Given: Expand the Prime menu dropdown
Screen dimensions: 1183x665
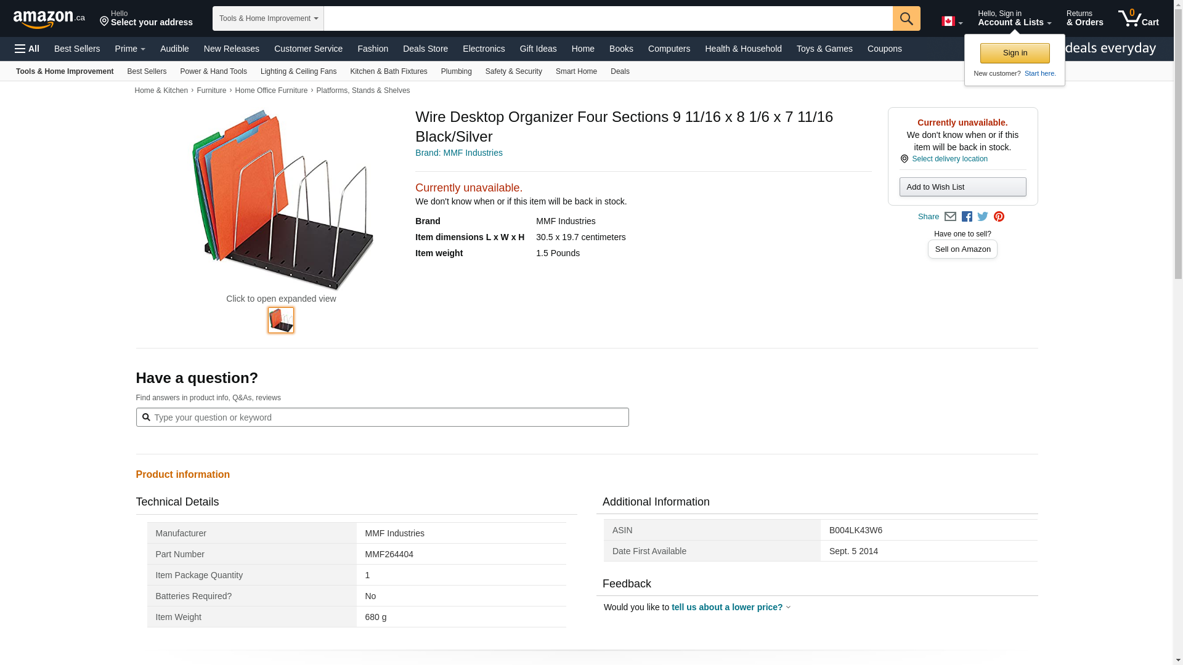Looking at the screenshot, I should [130, 49].
